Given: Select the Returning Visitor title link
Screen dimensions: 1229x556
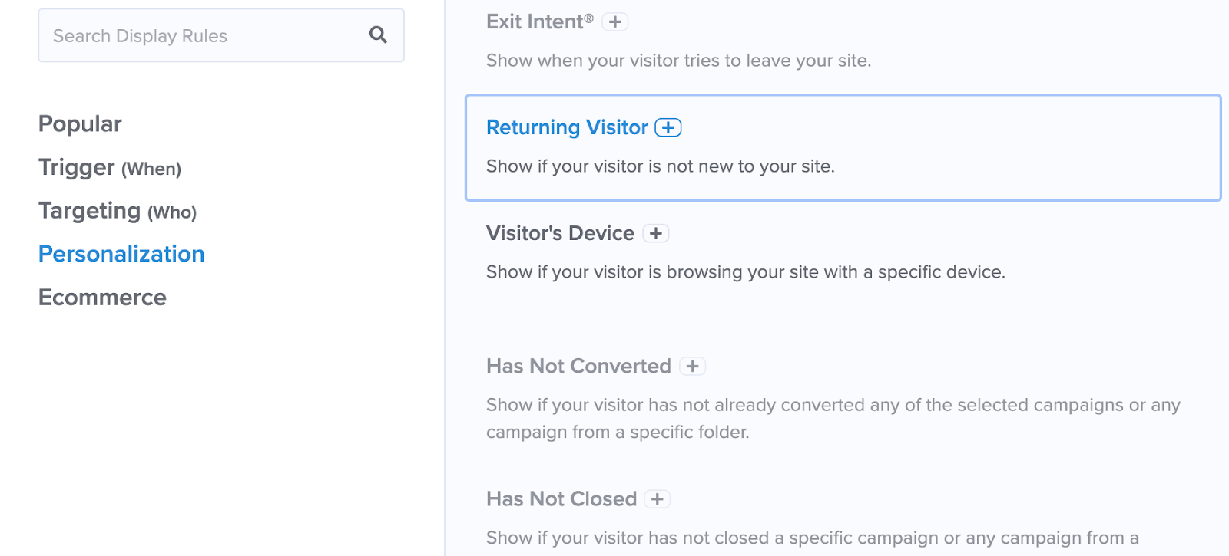Looking at the screenshot, I should 567,127.
